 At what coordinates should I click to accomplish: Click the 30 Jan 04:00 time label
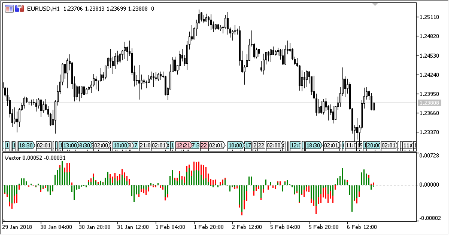(56, 227)
